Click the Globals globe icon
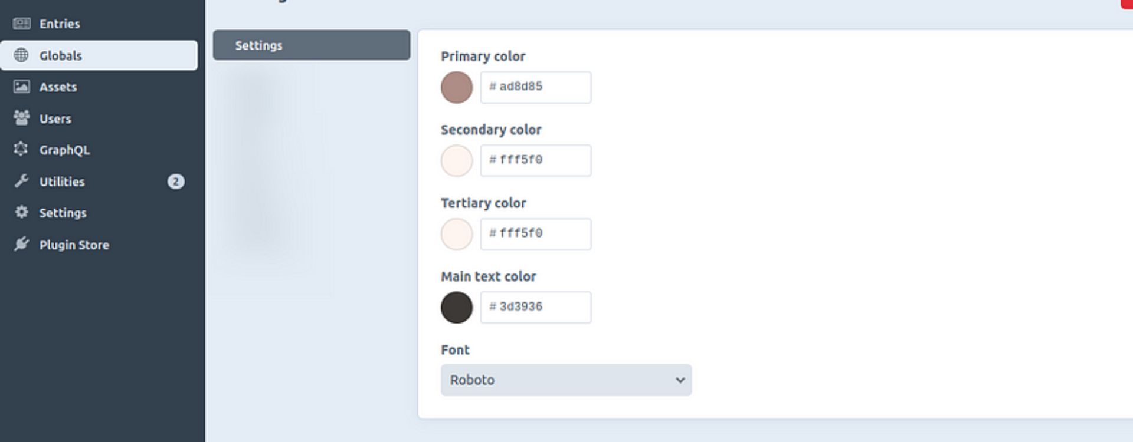The height and width of the screenshot is (442, 1133). click(21, 55)
